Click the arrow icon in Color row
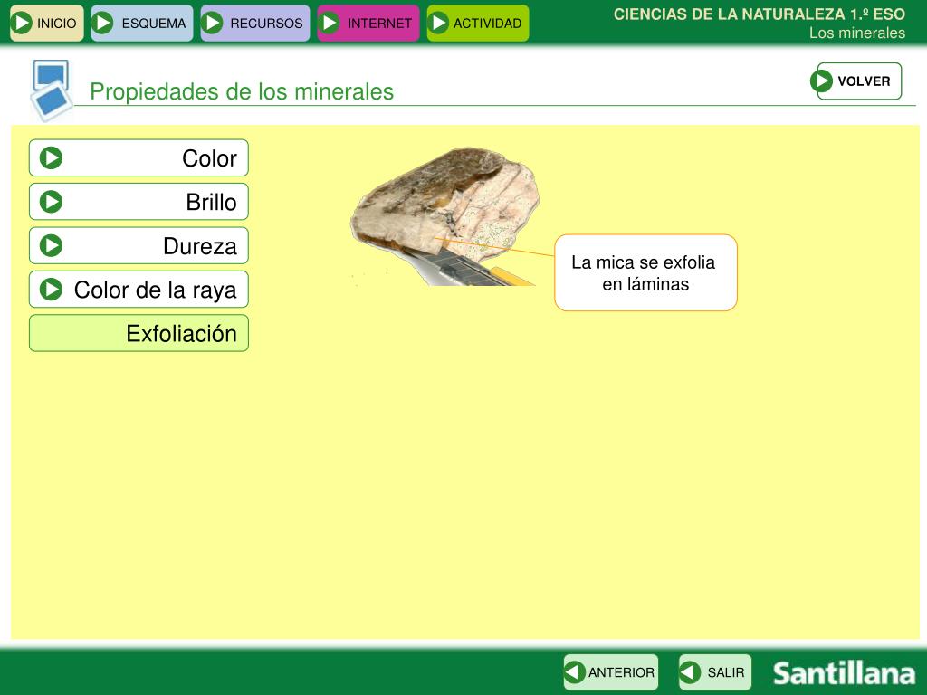The width and height of the screenshot is (927, 695). click(51, 157)
